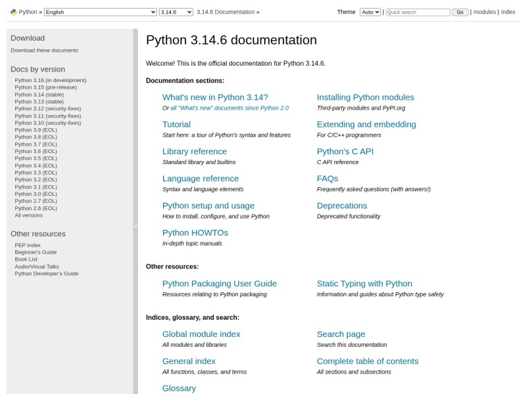This screenshot has width=526, height=394.
Task: Open the Global module index
Action: (201, 334)
